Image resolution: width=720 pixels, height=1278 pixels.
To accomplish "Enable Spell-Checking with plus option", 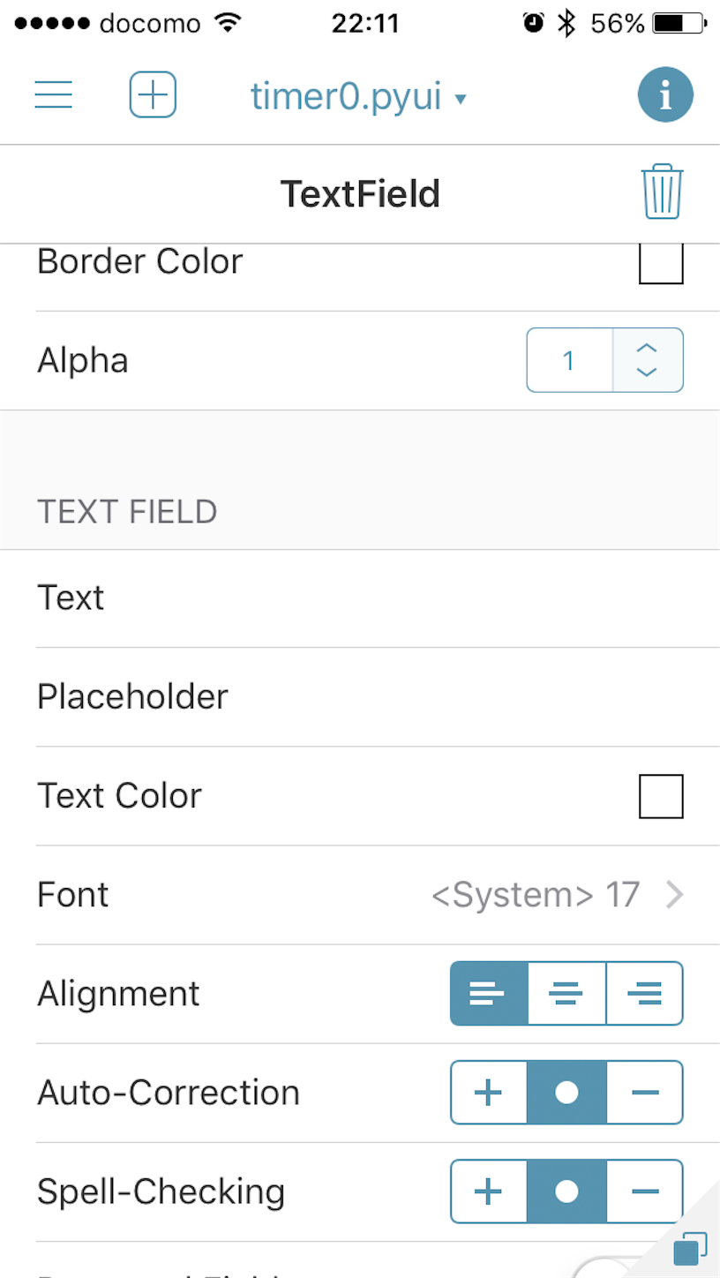I will pos(489,1192).
